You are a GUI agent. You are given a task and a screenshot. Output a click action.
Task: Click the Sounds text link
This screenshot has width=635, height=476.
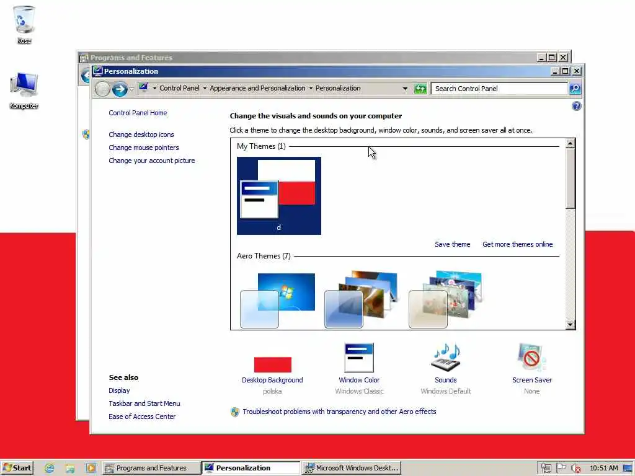click(445, 380)
